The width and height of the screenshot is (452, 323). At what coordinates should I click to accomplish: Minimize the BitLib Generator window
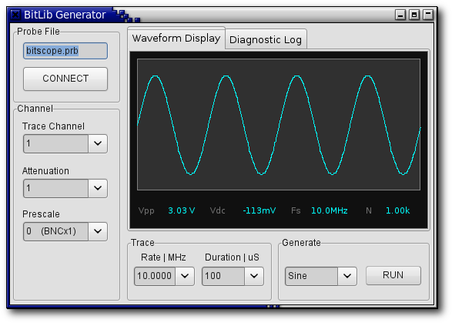click(400, 15)
